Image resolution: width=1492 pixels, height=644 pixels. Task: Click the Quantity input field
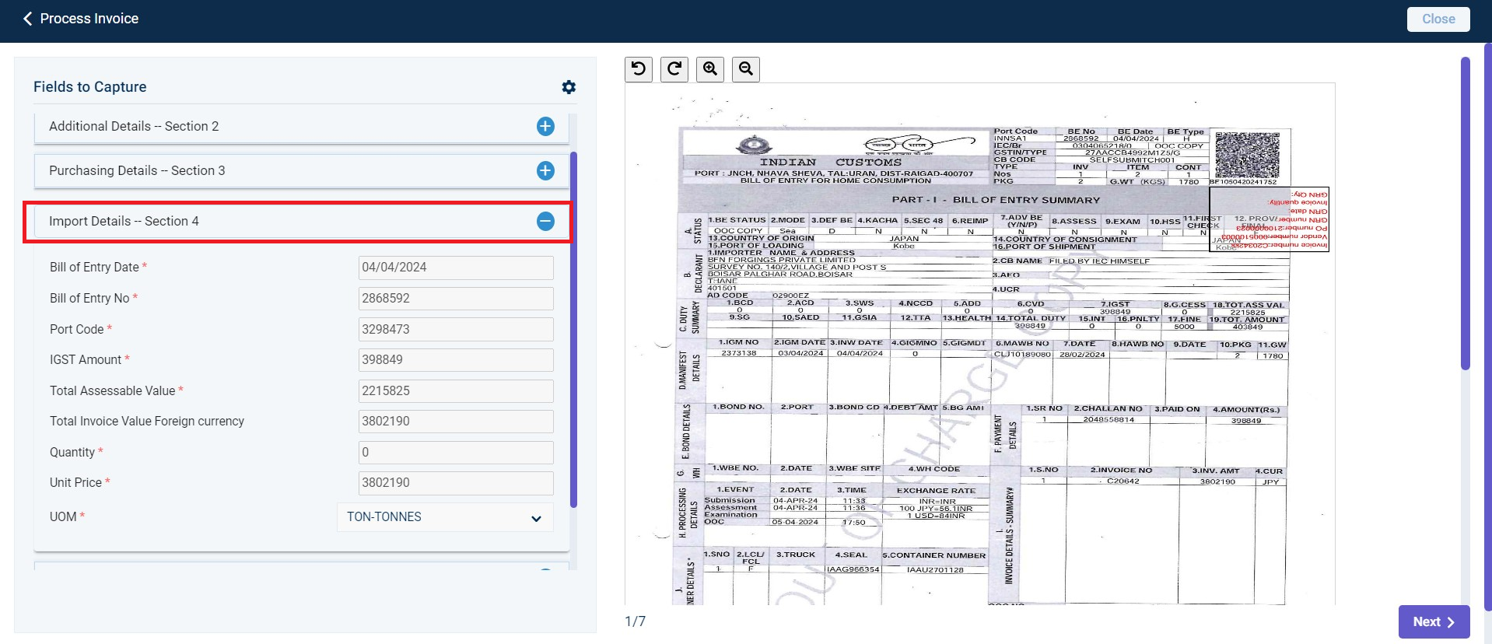click(x=456, y=452)
